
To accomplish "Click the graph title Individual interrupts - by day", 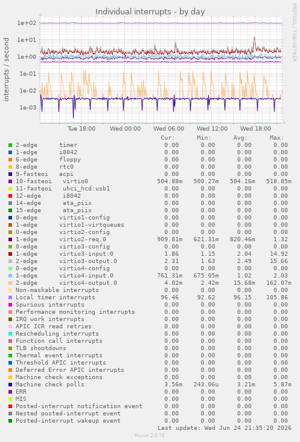I will click(150, 12).
